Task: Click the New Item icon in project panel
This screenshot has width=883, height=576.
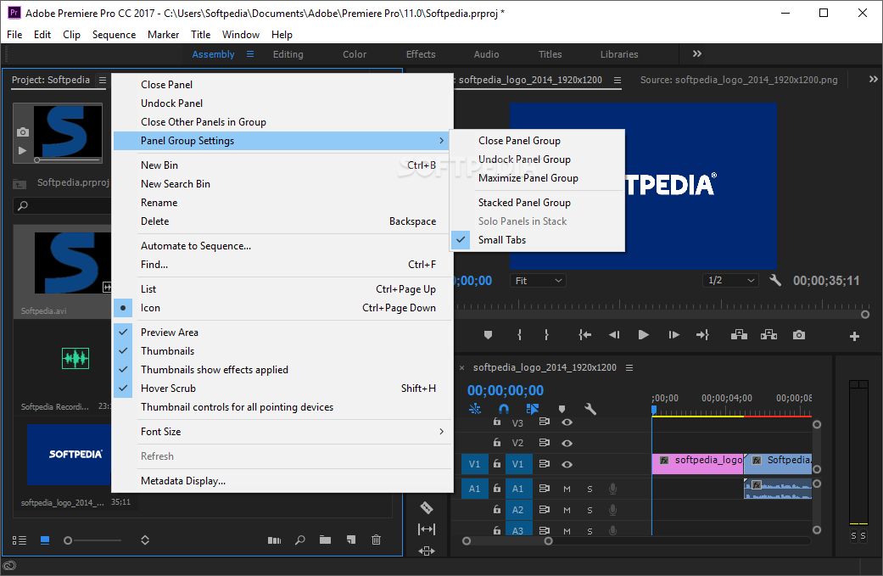Action: pos(351,540)
